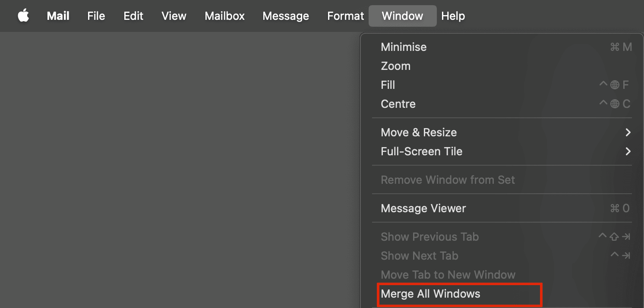
Task: Select the Zoom menu item
Action: [395, 66]
